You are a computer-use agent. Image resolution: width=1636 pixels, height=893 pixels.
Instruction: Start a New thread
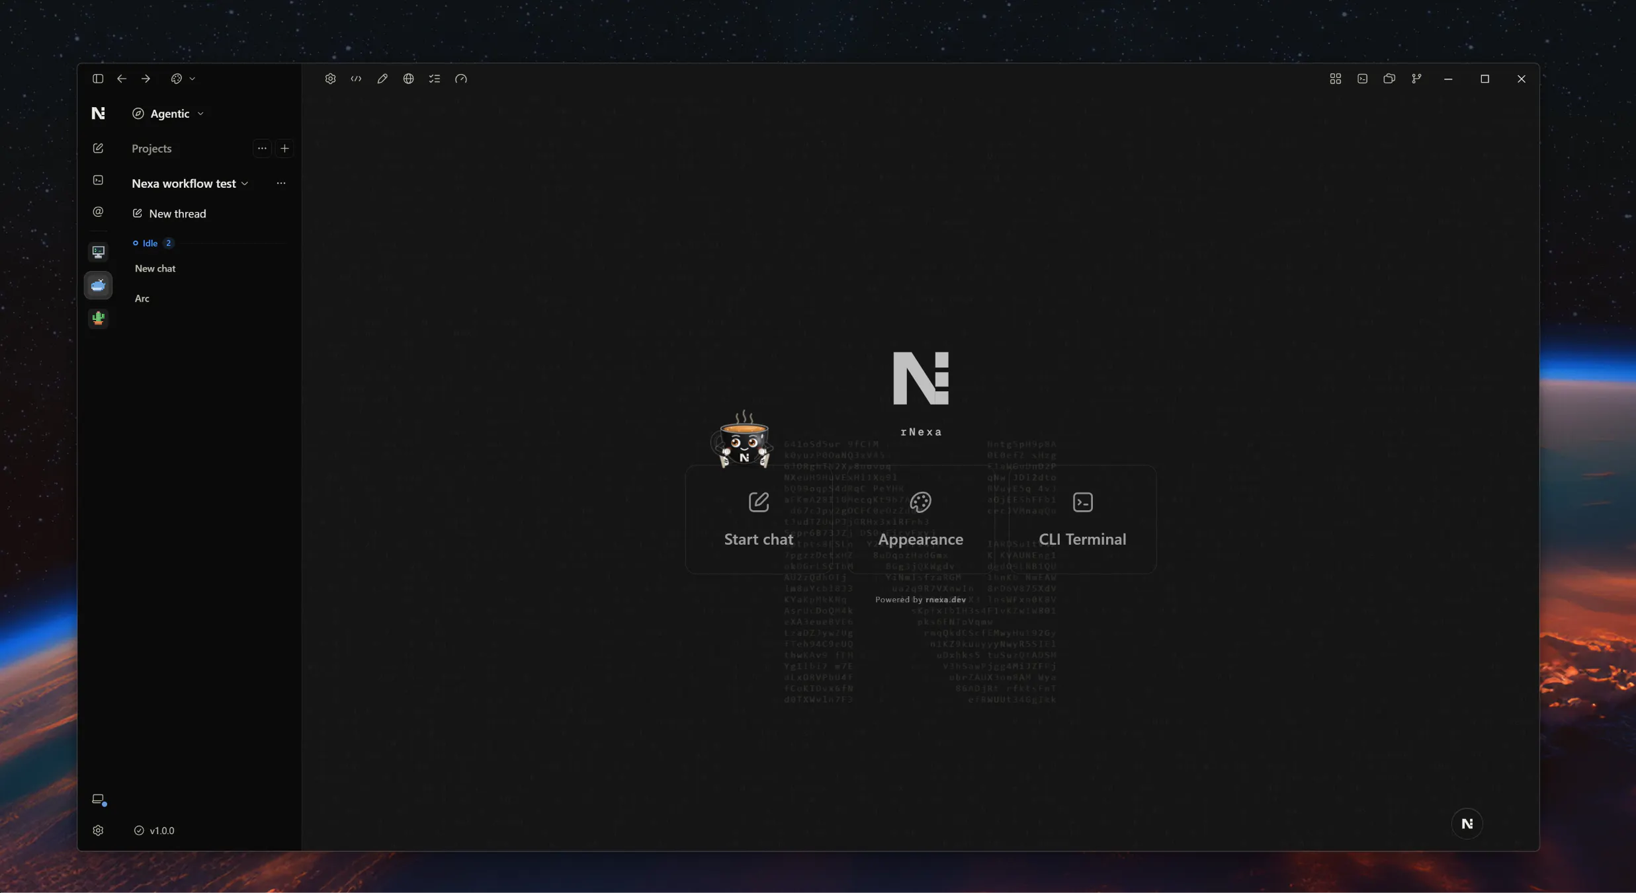point(170,214)
